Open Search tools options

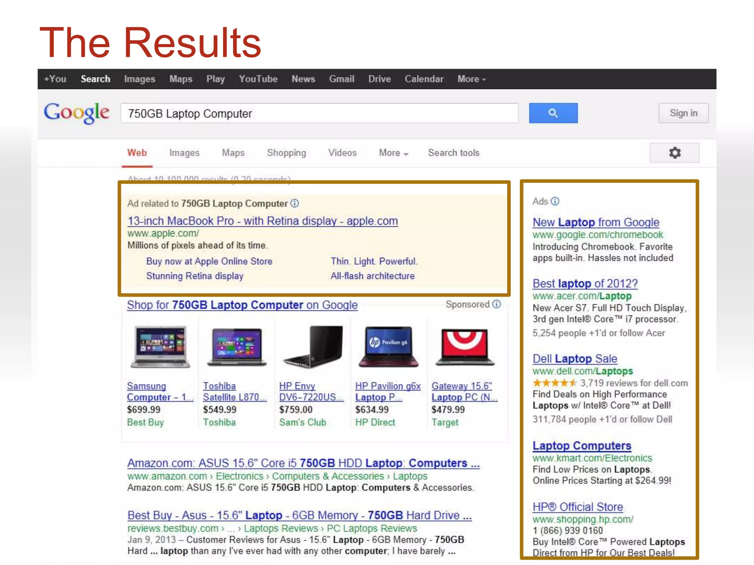[x=453, y=153]
